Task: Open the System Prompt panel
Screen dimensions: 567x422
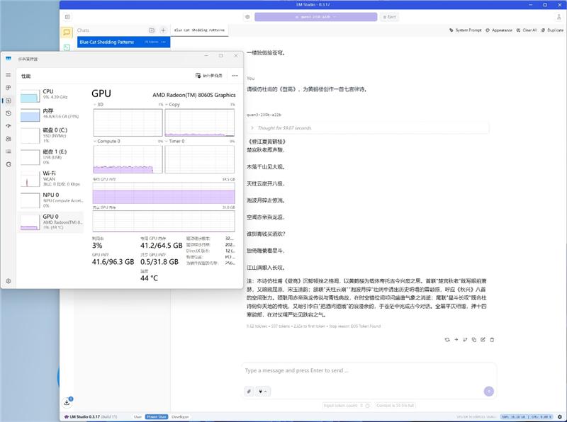Action: [x=468, y=30]
